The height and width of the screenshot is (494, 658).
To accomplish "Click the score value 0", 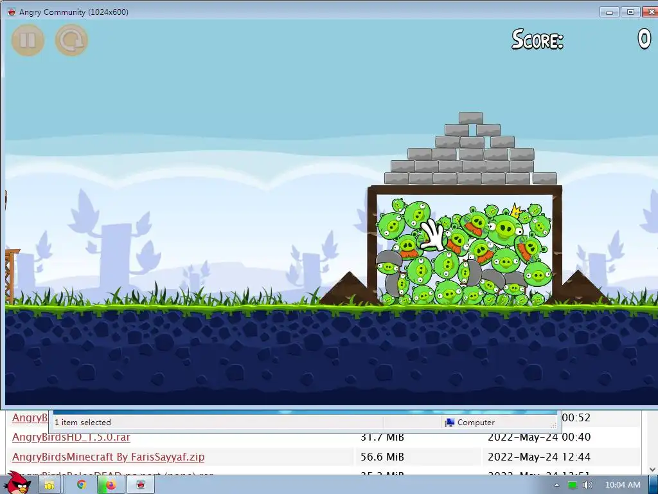I will pos(644,40).
